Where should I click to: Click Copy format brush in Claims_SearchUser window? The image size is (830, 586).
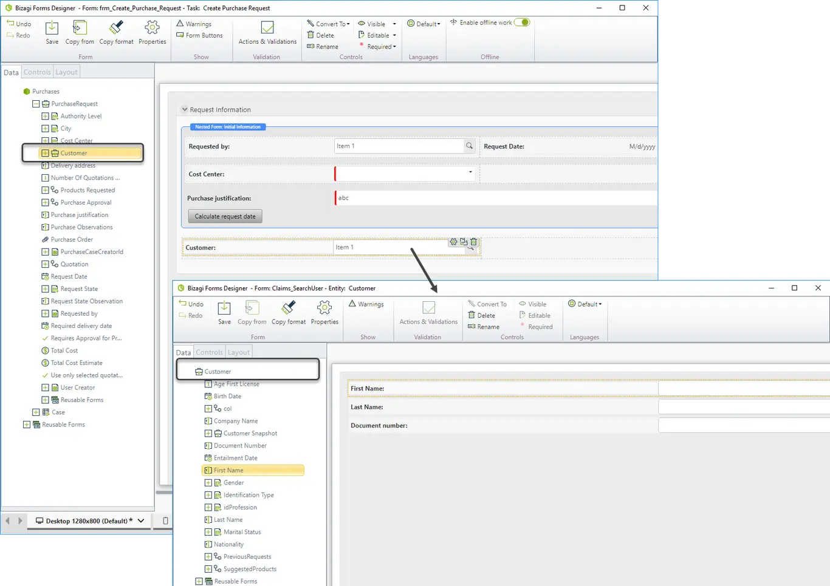coord(289,308)
